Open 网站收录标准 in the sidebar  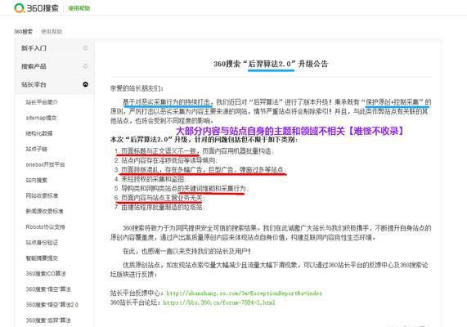pyautogui.click(x=42, y=195)
